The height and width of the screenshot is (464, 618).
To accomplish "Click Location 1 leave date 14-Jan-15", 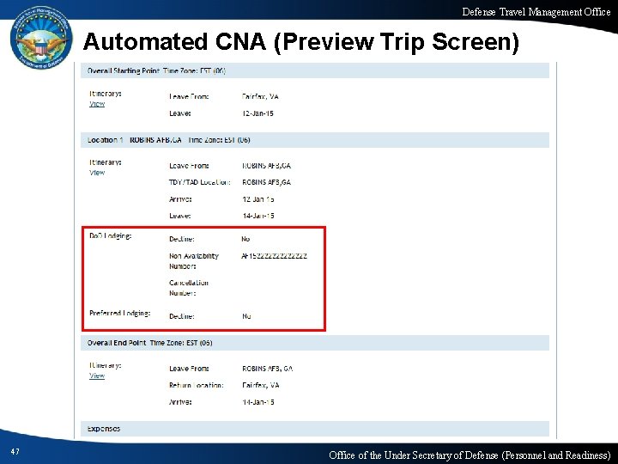I will click(x=258, y=216).
